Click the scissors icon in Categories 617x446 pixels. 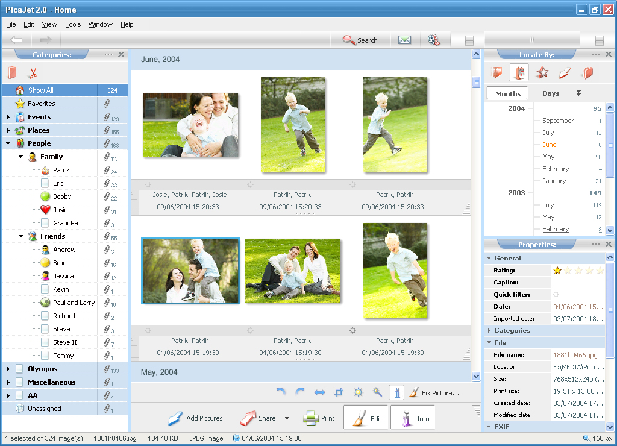point(33,73)
